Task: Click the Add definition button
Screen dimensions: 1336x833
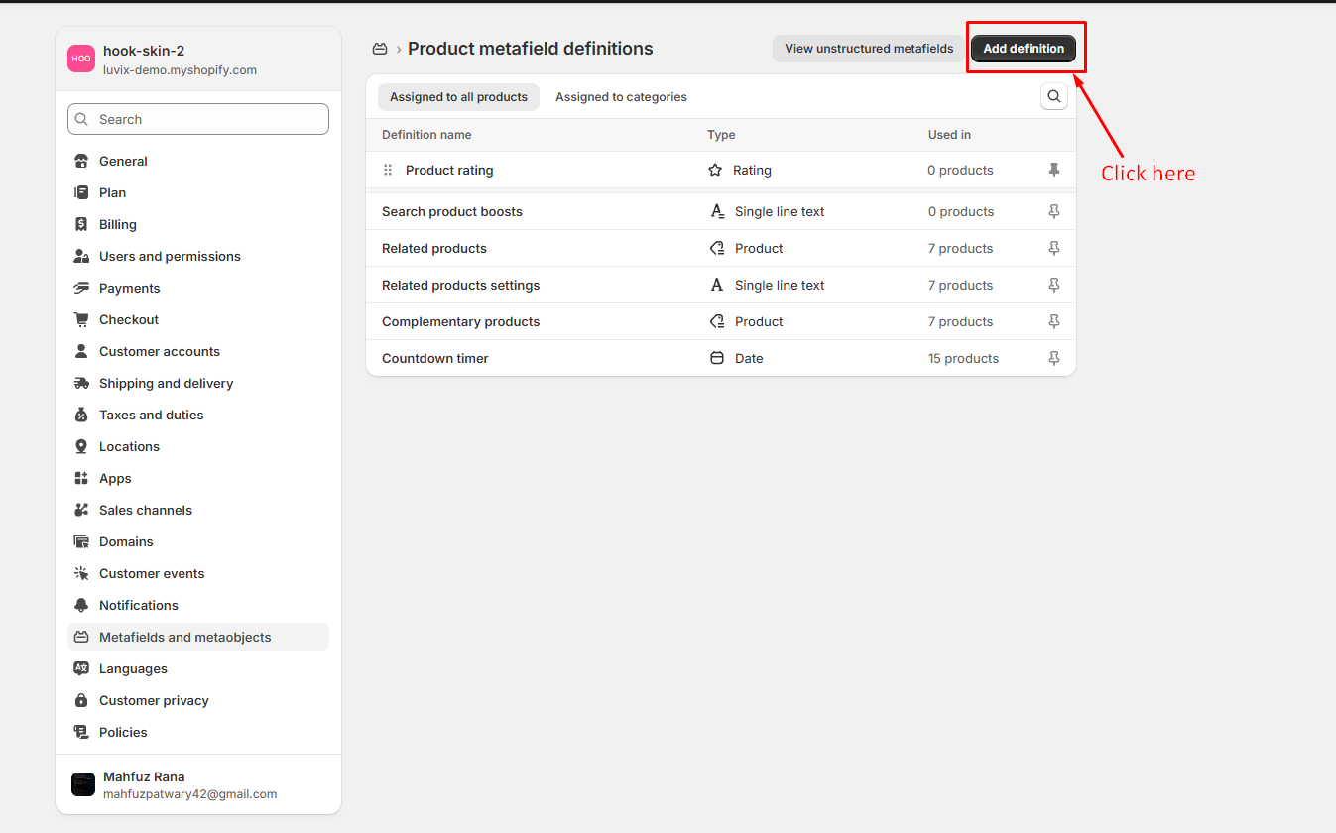Action: pos(1023,49)
